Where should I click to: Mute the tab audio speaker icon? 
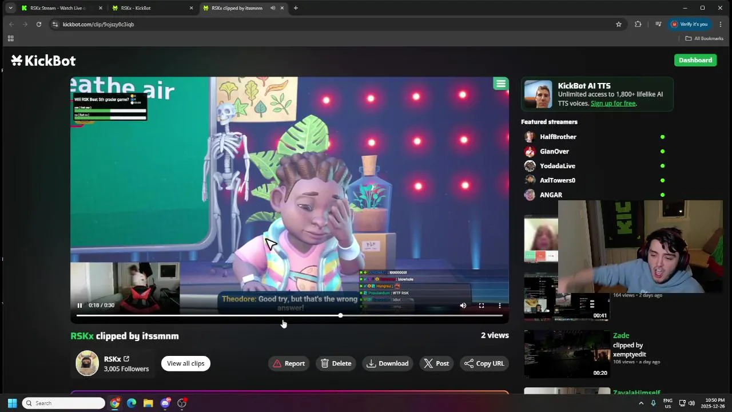pos(273,8)
